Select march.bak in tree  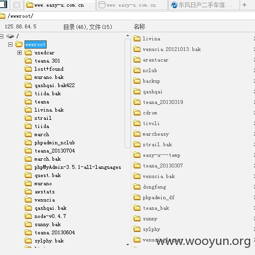[x=48, y=159]
